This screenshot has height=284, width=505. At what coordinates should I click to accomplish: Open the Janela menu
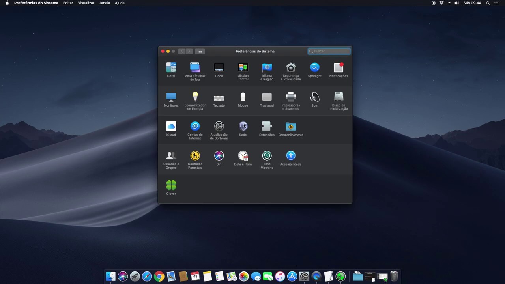pyautogui.click(x=105, y=3)
